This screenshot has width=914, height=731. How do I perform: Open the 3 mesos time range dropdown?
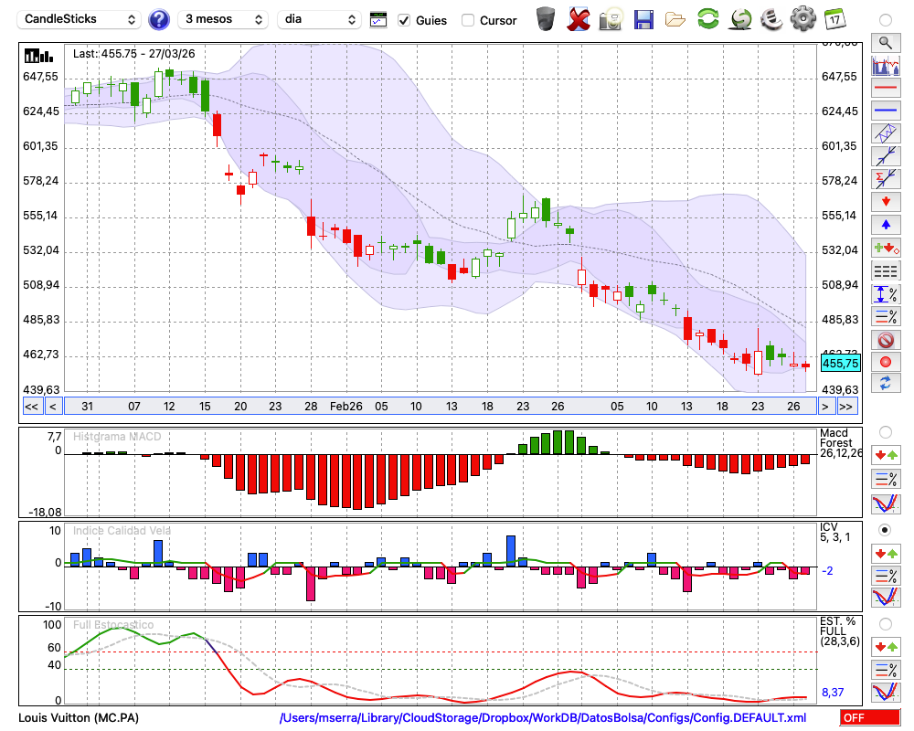coord(223,19)
